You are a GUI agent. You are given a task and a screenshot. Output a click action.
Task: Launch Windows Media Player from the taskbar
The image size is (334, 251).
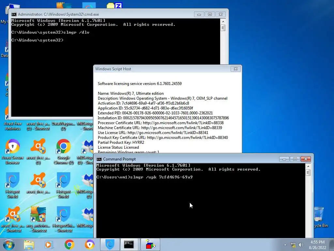tap(49, 244)
